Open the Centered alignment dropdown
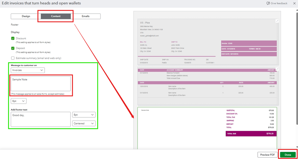This screenshot has width=298, height=159. pyautogui.click(x=84, y=123)
